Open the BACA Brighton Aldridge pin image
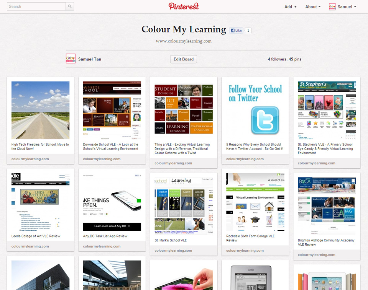 [327, 206]
